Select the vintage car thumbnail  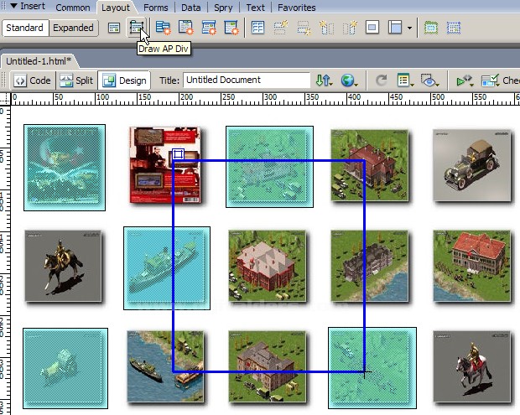coord(472,165)
